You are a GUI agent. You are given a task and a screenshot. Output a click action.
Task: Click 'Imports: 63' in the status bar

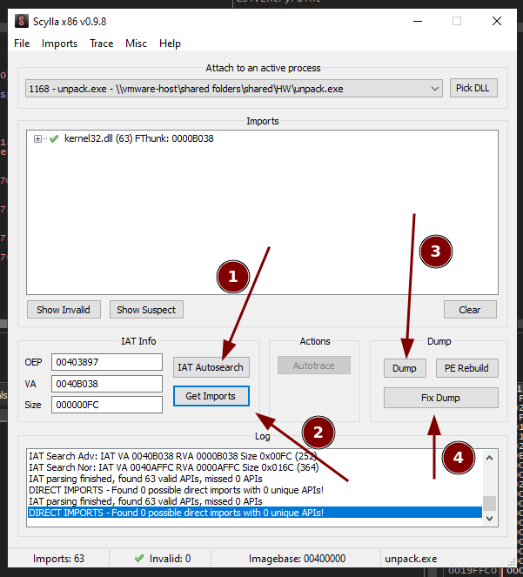[58, 559]
